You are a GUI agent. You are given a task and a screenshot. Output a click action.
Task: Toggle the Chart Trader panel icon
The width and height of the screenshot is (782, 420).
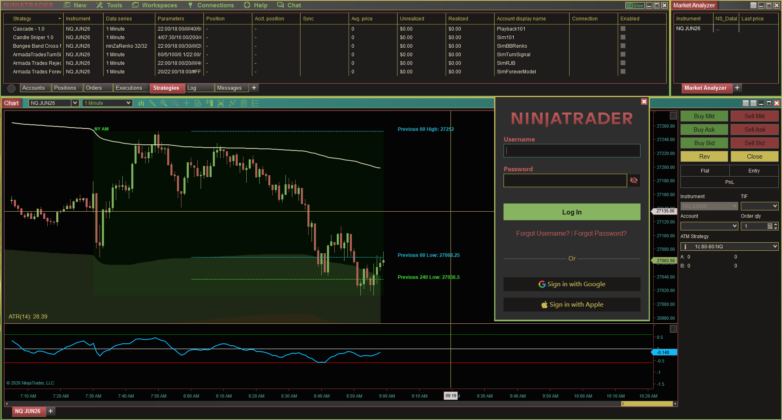(210, 103)
